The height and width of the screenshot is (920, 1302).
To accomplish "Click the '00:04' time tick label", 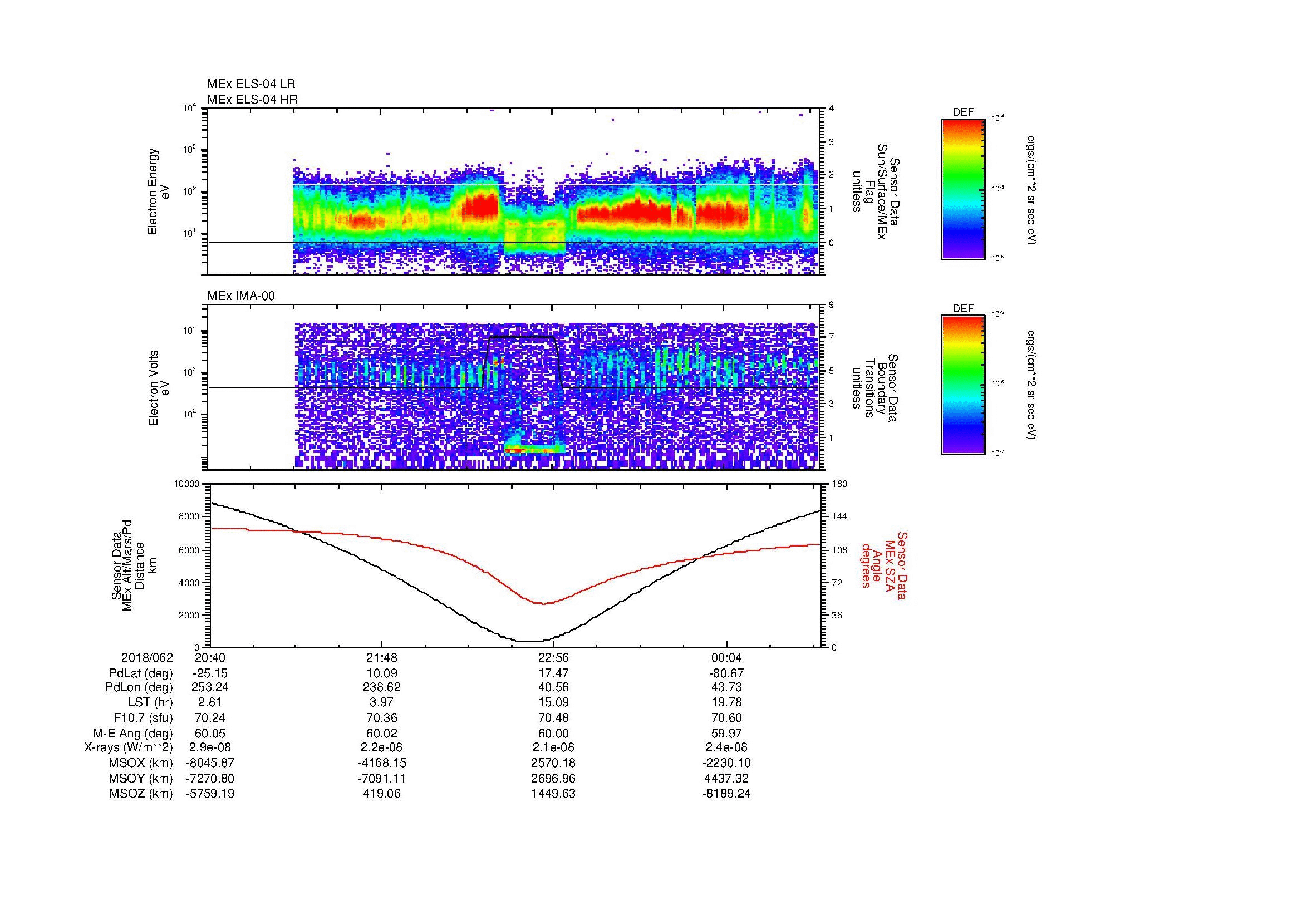I will [726, 657].
